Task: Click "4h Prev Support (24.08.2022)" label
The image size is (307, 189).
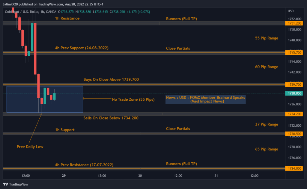Action: point(82,48)
